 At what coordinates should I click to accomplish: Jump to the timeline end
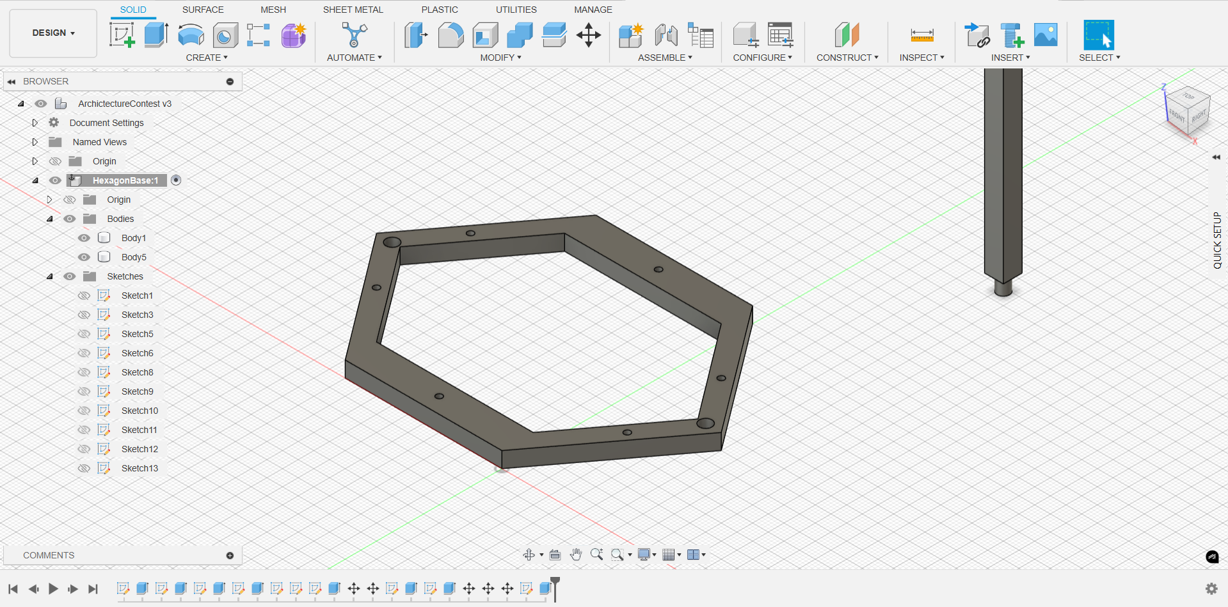[x=93, y=588]
